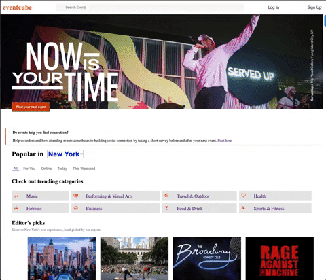Screen dimensions: 326x280
Task: Click the Log in link
Action: point(274,7)
